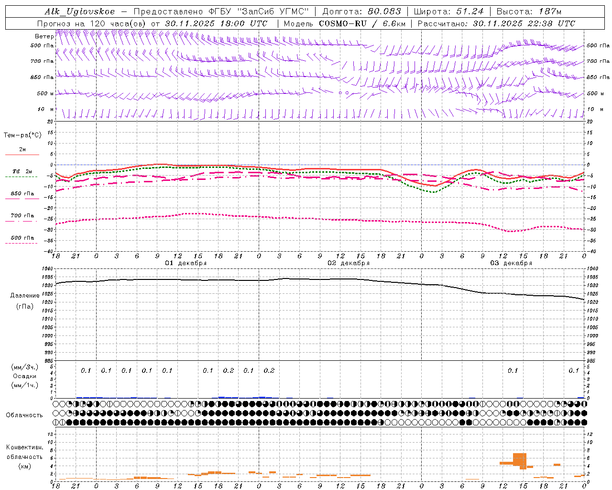The width and height of the screenshot is (612, 490).
Task: Click the Рассчитано: 30.11.2025 22:38 UTC text
Action: (496, 23)
